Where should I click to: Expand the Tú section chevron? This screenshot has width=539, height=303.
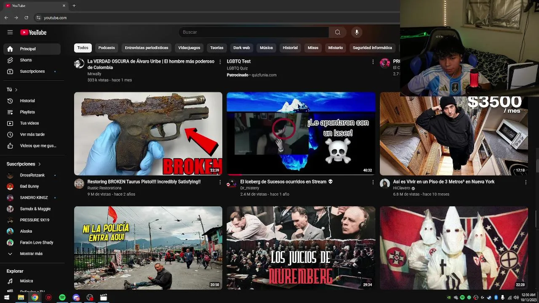[16, 90]
